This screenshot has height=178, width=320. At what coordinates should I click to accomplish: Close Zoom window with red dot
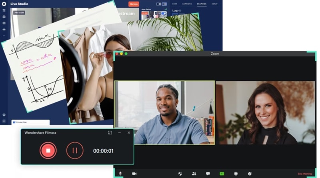pyautogui.click(x=117, y=54)
